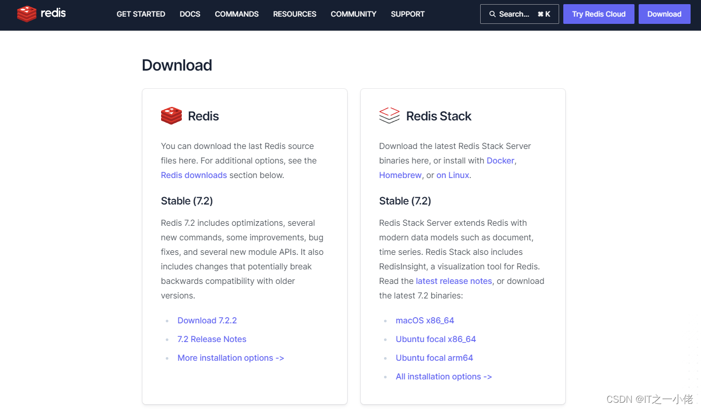Click the Download button in header
701x409 pixels.
(x=665, y=14)
